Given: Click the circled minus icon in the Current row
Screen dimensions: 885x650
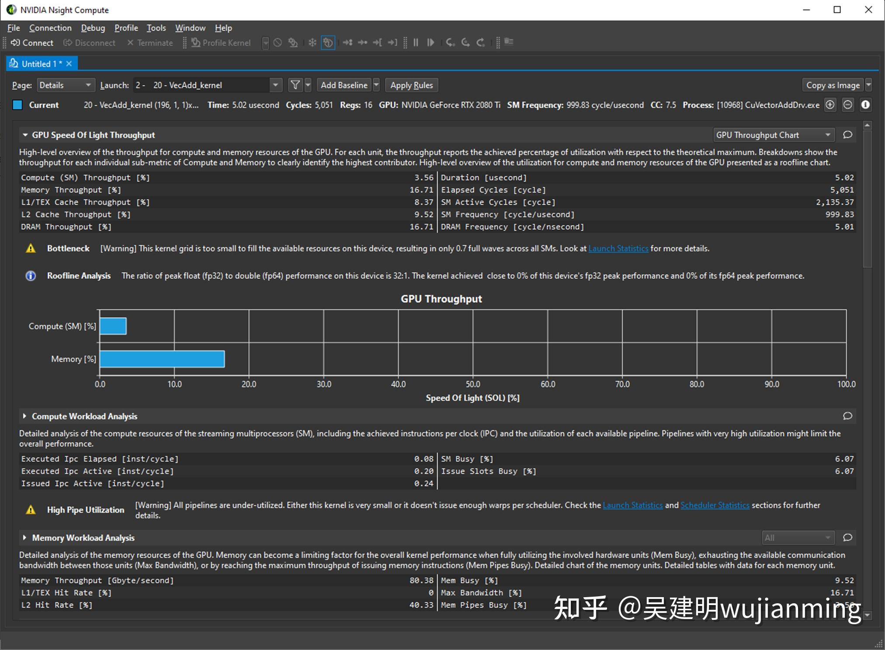Looking at the screenshot, I should tap(848, 105).
